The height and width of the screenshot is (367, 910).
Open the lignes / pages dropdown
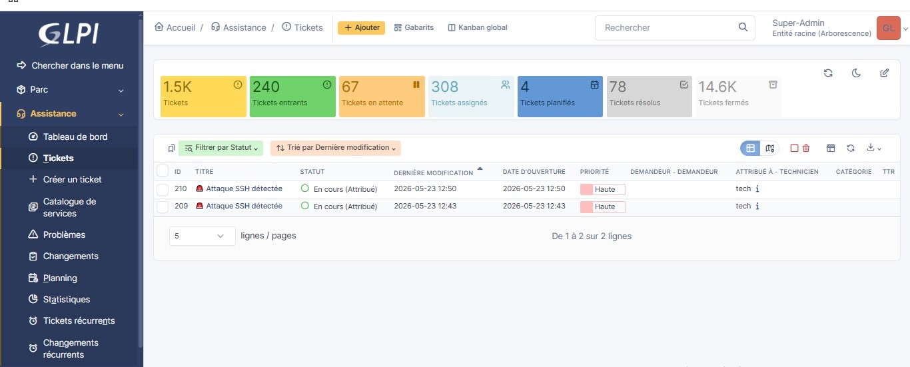[203, 236]
